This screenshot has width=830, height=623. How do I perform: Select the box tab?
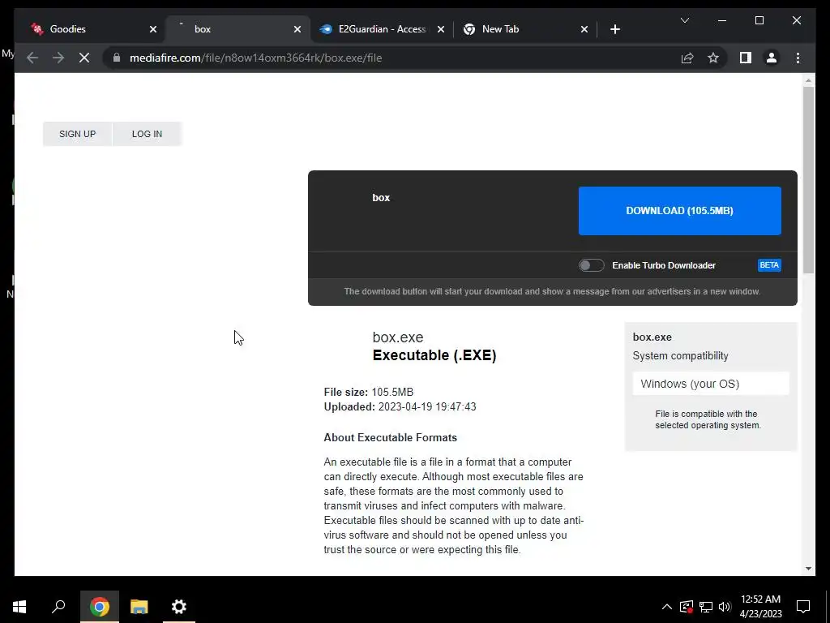[x=236, y=29]
